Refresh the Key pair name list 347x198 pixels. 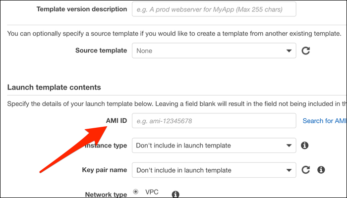(x=306, y=170)
